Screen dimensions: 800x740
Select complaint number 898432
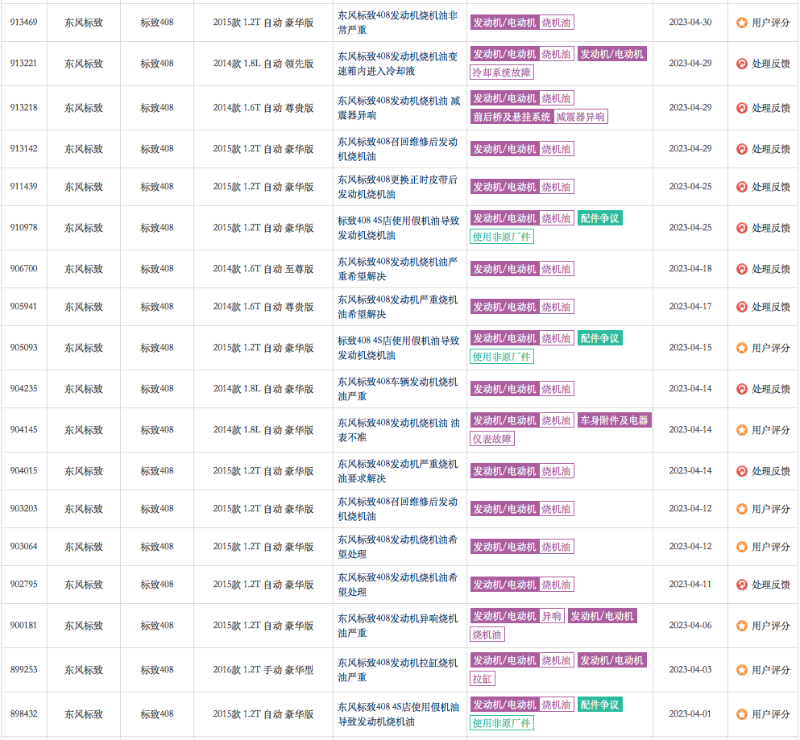point(23,714)
